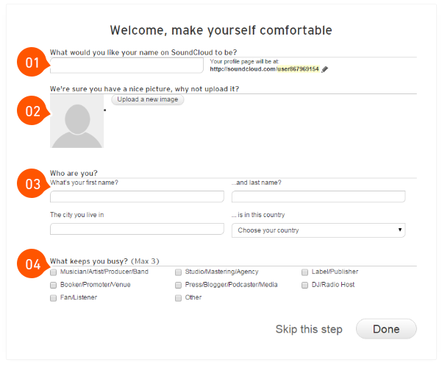Click the default avatar placeholder image

click(x=77, y=121)
